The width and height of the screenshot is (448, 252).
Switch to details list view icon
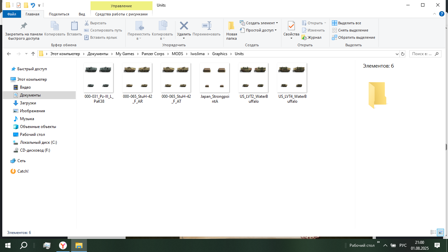[433, 232]
